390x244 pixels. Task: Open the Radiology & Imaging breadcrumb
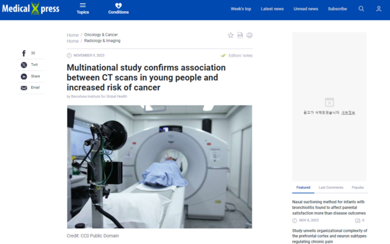[102, 40]
